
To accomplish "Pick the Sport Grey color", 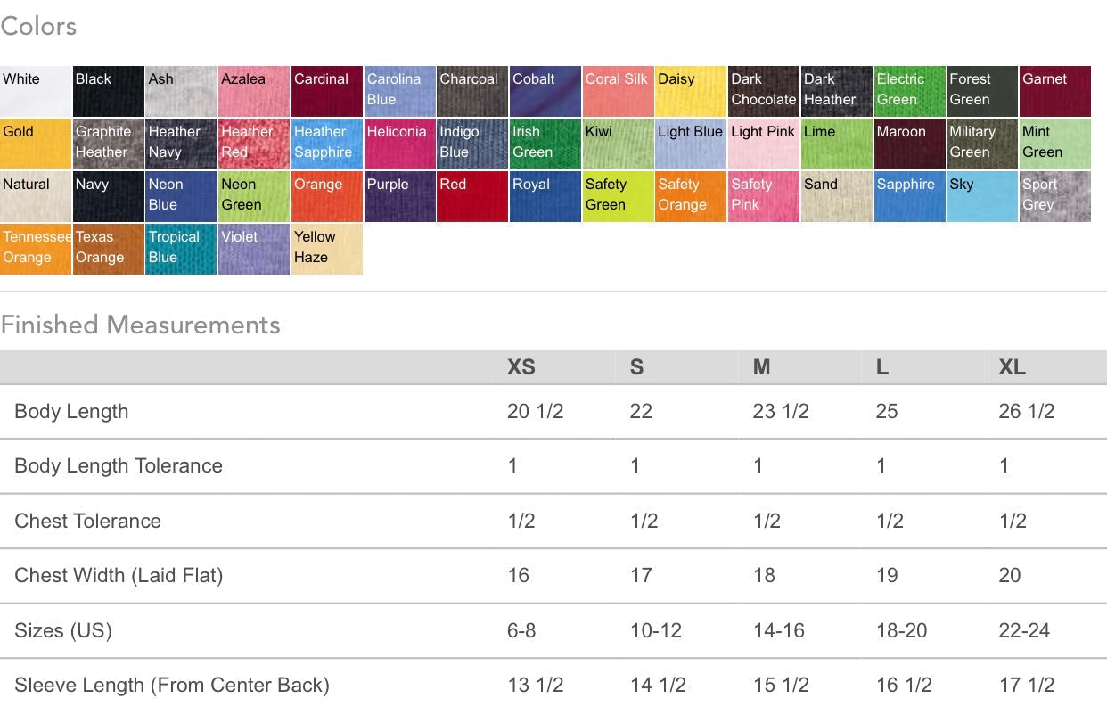I will (x=1055, y=196).
